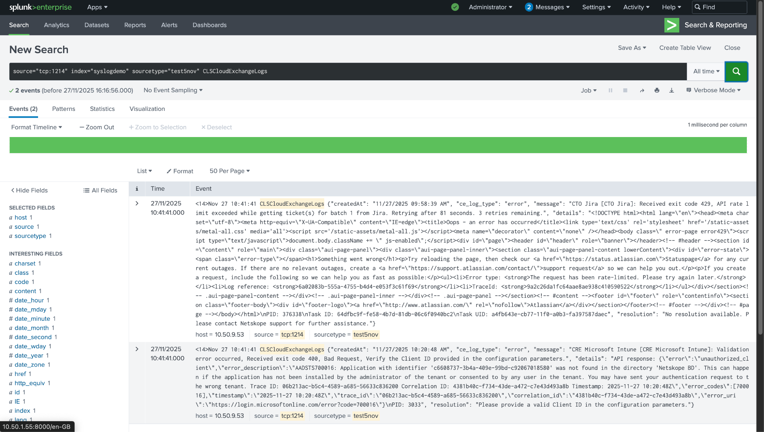Screen dimensions: 764x432
Task: Open the Job dropdown menu
Action: [589, 90]
